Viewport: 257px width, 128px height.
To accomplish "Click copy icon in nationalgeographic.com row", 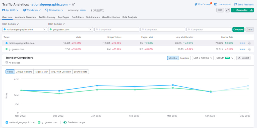I will 249,43.
